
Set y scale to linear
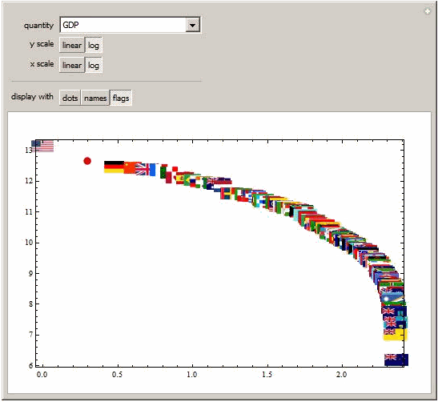point(72,45)
